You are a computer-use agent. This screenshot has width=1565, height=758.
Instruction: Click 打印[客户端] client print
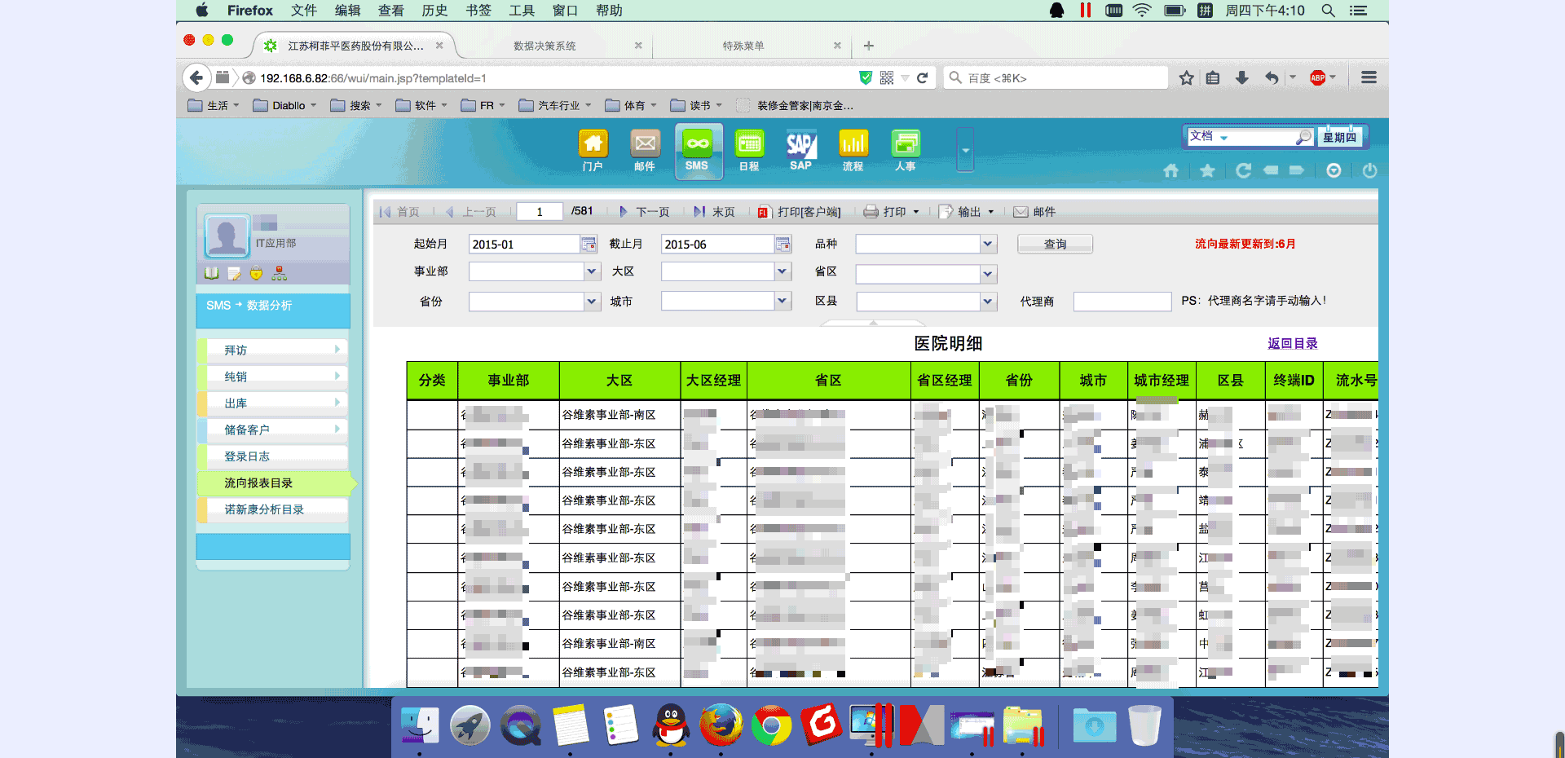pos(799,212)
